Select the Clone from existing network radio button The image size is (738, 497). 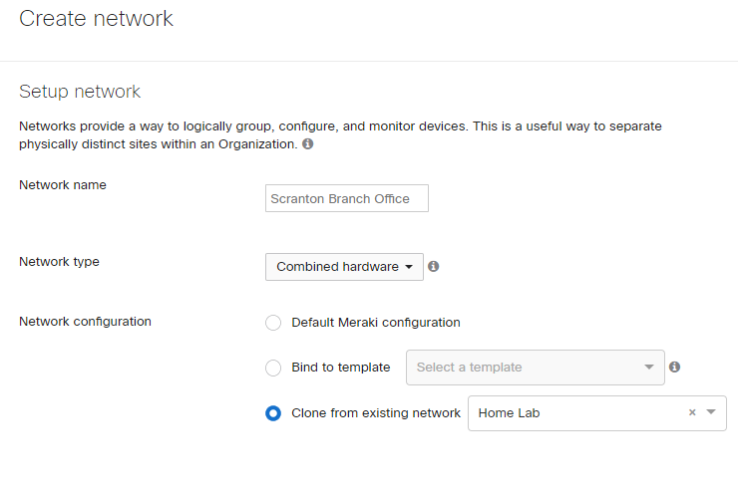pyautogui.click(x=273, y=413)
